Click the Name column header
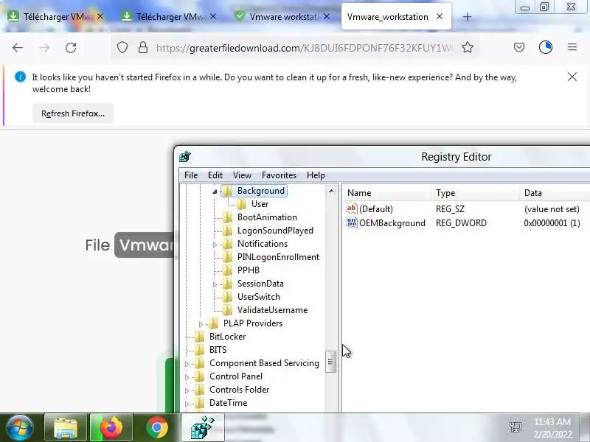 pos(386,193)
